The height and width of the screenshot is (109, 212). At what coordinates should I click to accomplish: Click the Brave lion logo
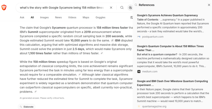(4, 8)
